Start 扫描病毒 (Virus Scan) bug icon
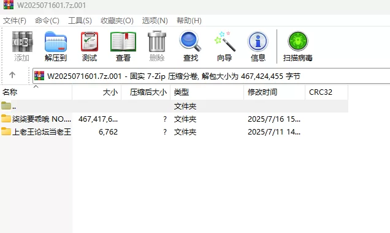Screen dimensions: 390x233 point(298,41)
